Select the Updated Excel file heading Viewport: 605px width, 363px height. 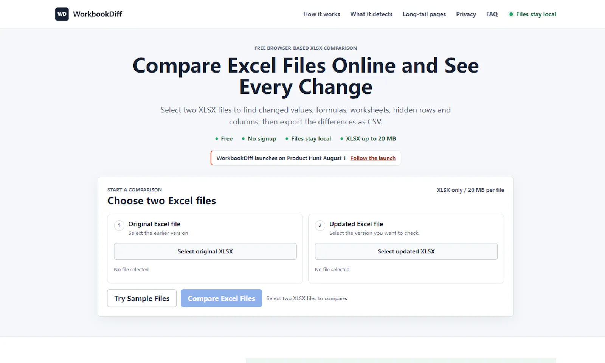point(356,224)
